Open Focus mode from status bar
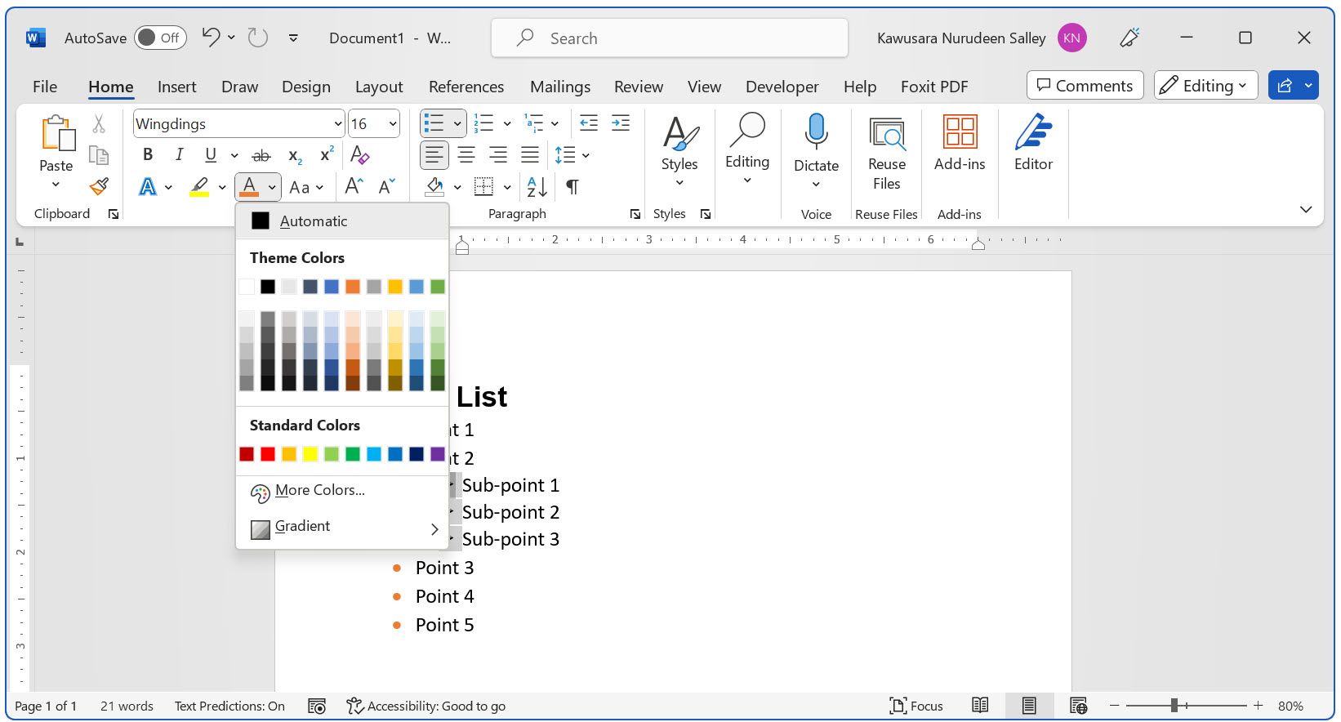The width and height of the screenshot is (1341, 722). [916, 706]
